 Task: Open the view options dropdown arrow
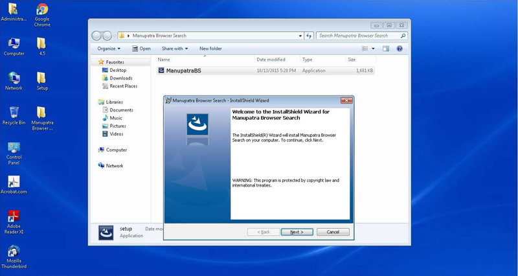[374, 49]
